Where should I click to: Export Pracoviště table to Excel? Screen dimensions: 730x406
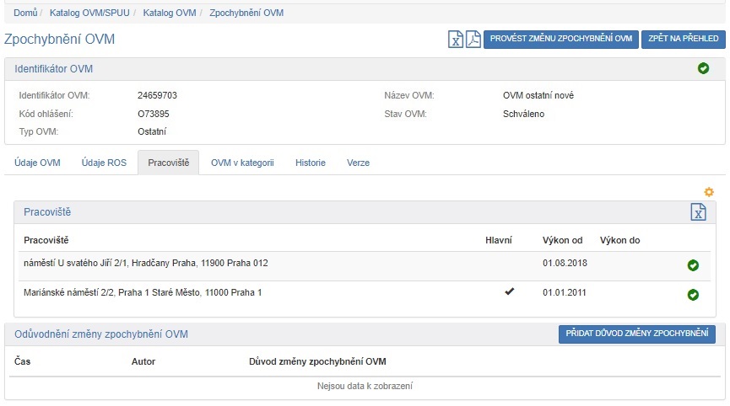coord(698,212)
